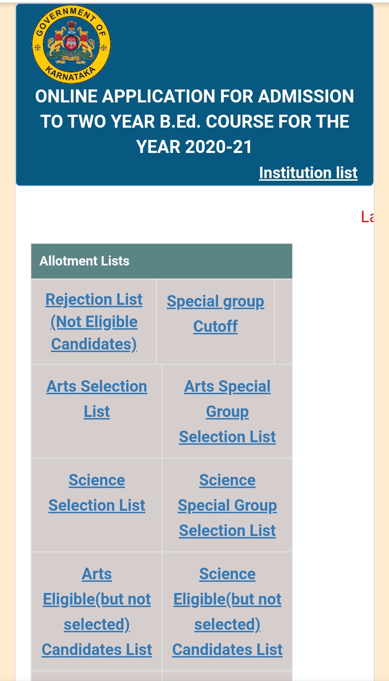389x681 pixels.
Task: Open the Institution list page
Action: coord(308,173)
